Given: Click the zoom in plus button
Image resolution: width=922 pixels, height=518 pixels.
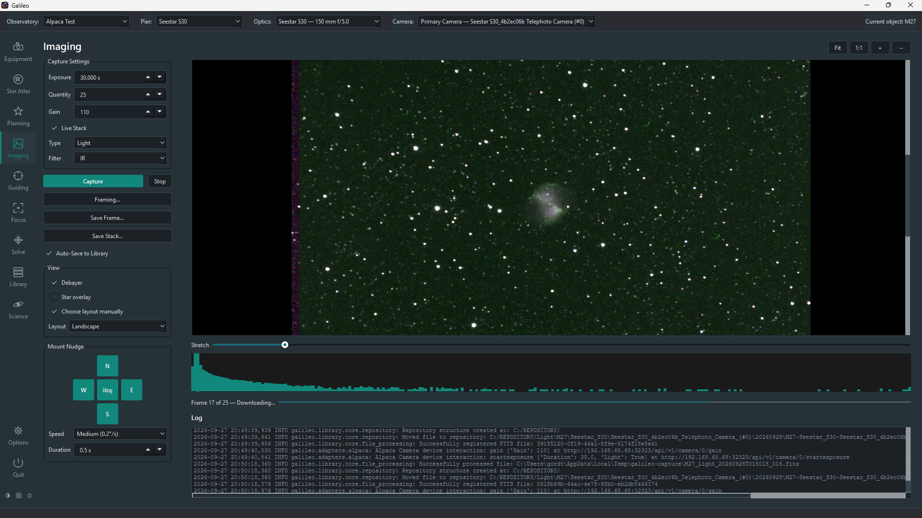Looking at the screenshot, I should click(x=880, y=48).
